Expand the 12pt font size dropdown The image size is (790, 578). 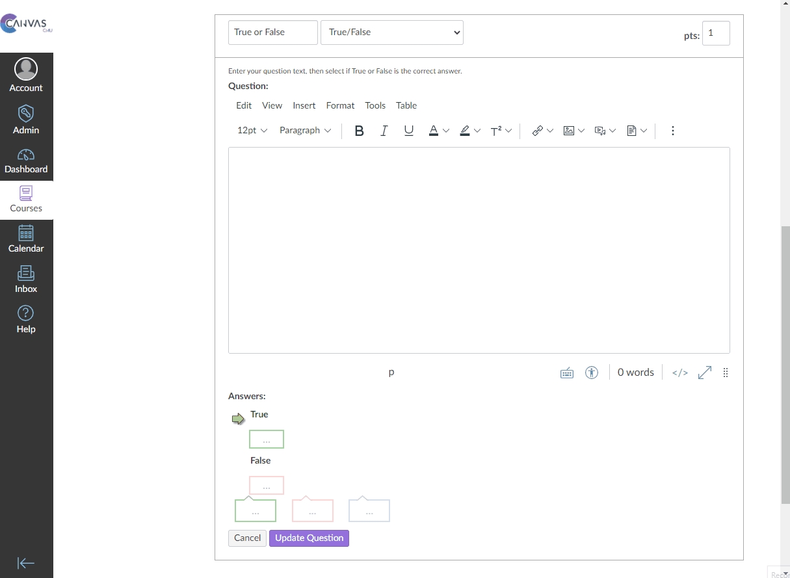[x=252, y=131]
